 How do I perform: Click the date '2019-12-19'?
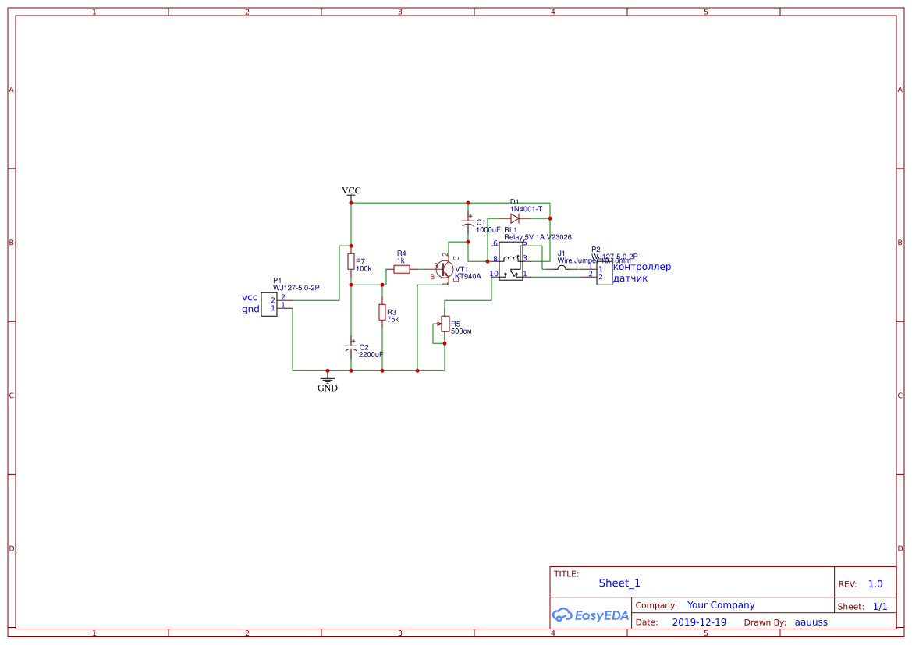point(699,622)
